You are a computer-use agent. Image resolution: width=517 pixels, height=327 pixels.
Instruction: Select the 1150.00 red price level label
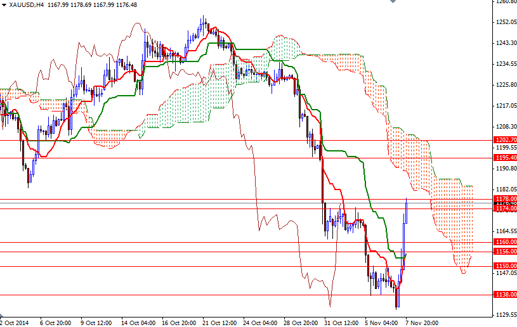pyautogui.click(x=505, y=266)
